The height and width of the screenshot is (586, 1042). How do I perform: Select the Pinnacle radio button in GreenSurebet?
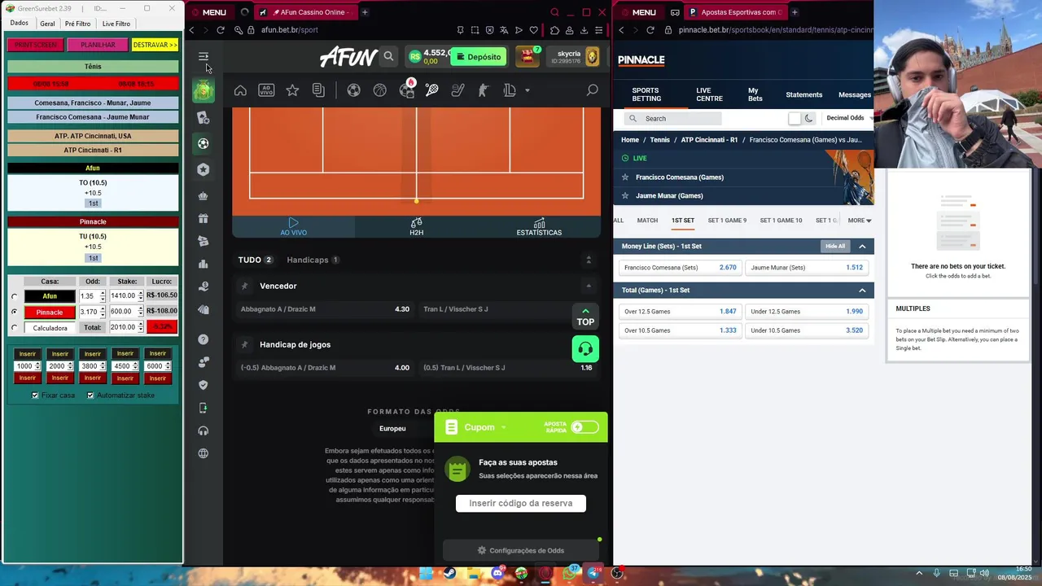coord(14,312)
